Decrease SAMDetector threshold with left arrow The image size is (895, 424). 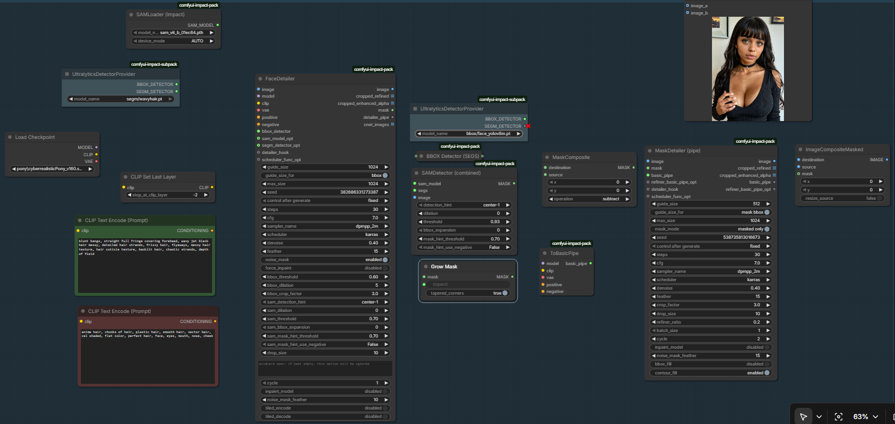tap(420, 221)
